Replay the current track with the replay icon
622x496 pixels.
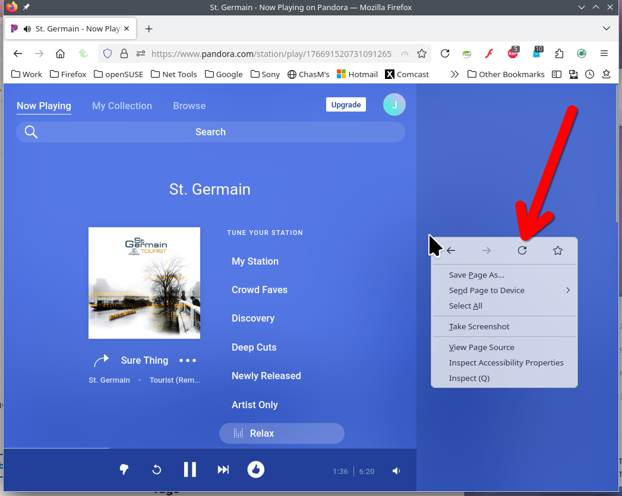(157, 470)
